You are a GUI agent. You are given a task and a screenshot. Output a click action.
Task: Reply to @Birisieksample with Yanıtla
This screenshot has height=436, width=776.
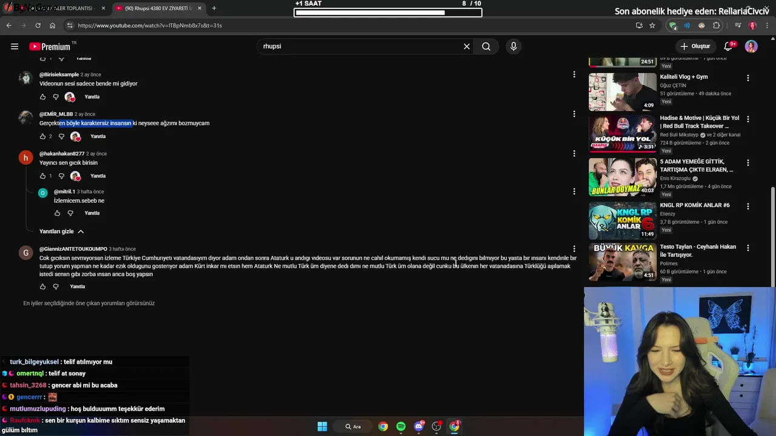92,97
